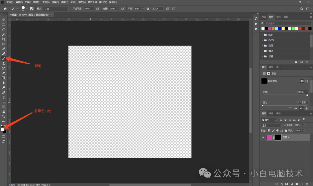Image resolution: width=313 pixels, height=186 pixels.
Task: Select the Zoom tool
Action: tap(3, 117)
